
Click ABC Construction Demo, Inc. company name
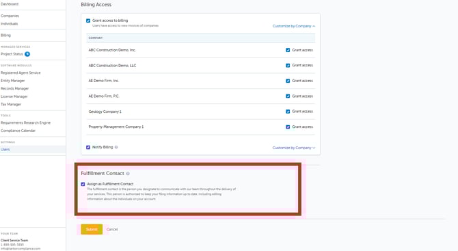112,50
